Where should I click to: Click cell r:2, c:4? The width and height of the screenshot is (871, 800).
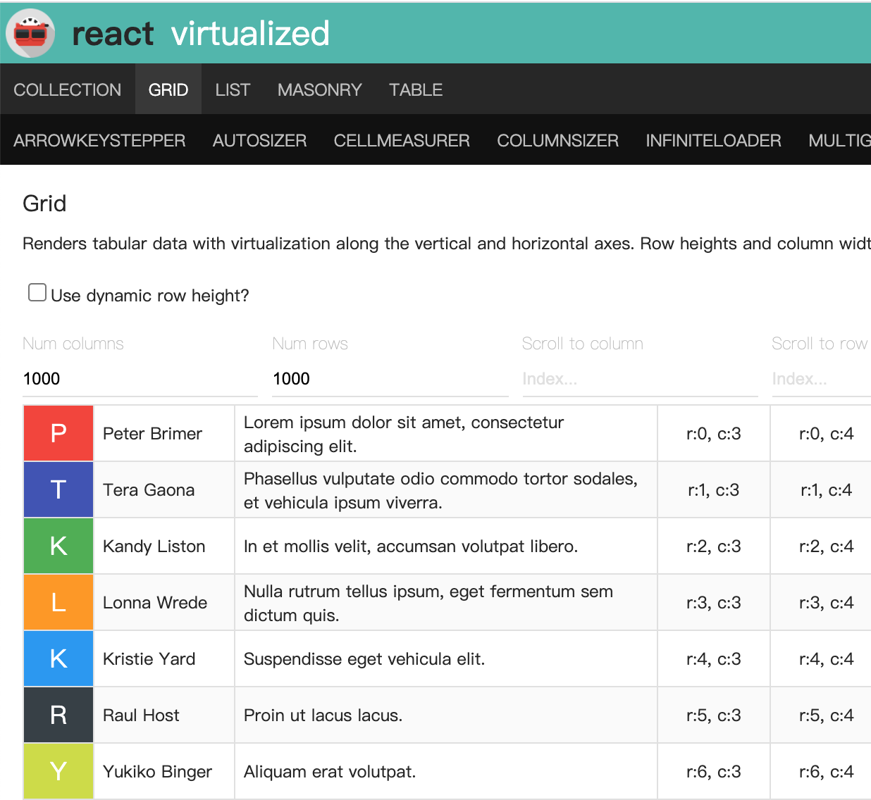(821, 546)
